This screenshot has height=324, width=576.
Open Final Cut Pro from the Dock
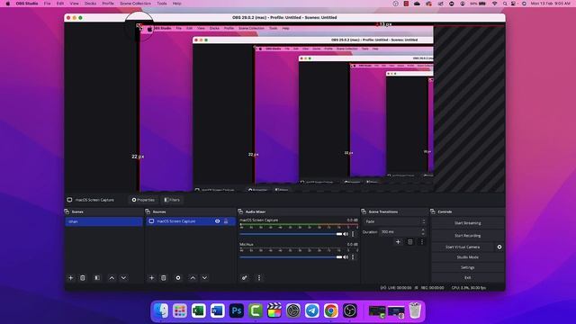[274, 310]
